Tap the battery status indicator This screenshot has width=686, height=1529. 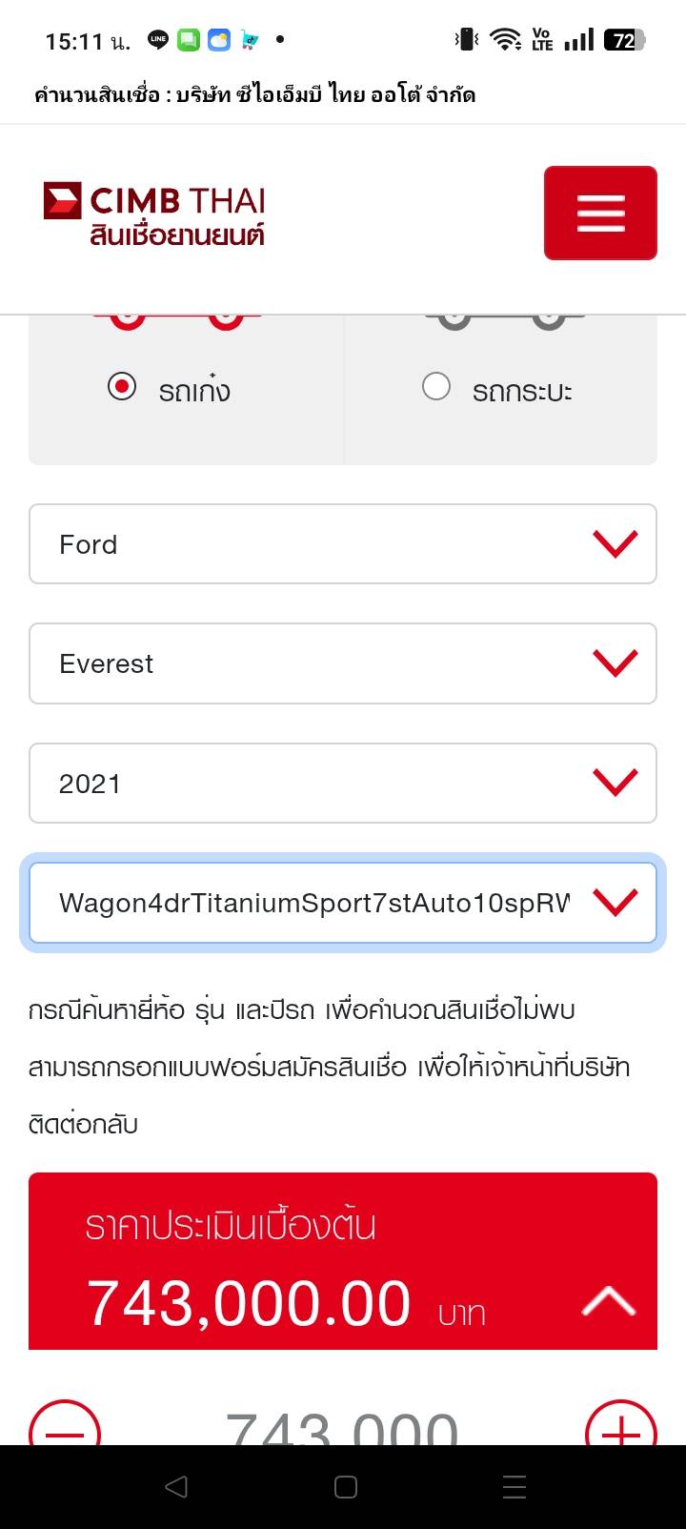[625, 40]
